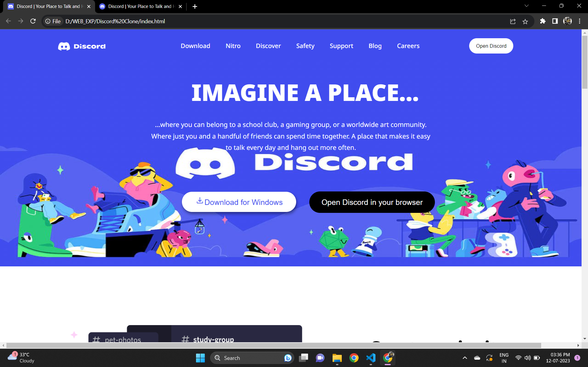Click the Open Discord button
The image size is (588, 367).
coord(491,46)
